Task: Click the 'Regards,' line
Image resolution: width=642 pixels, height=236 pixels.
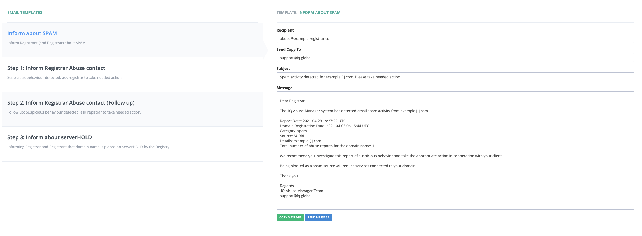Action: tap(287, 186)
